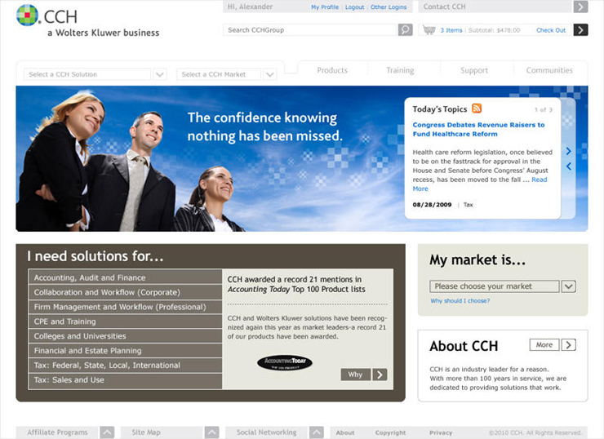Select Colleges and Universities solution
This screenshot has width=604, height=439.
coord(125,336)
